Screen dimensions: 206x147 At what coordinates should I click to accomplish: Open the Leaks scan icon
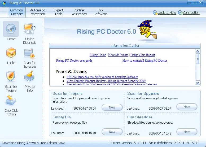11,53
